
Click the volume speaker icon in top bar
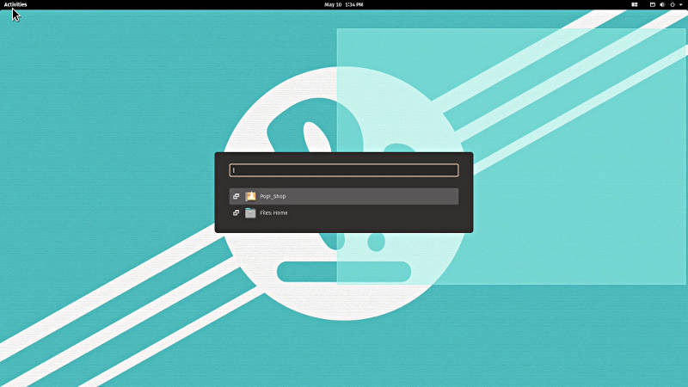click(662, 4)
